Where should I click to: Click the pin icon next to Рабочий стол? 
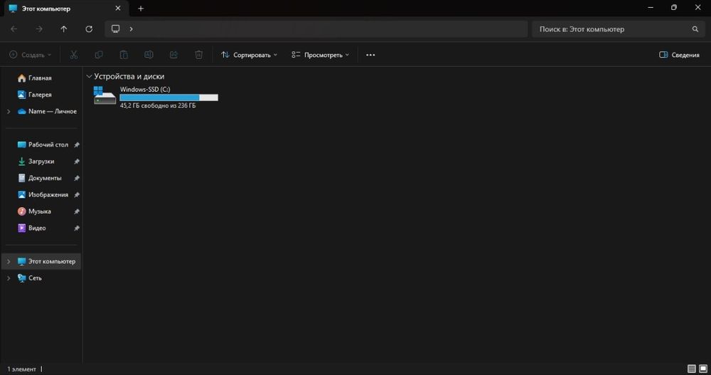pyautogui.click(x=77, y=145)
